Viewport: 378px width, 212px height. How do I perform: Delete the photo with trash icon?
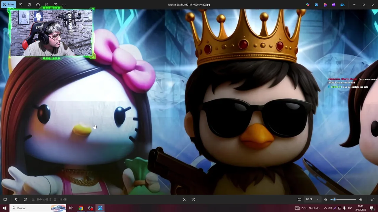[x=29, y=5]
